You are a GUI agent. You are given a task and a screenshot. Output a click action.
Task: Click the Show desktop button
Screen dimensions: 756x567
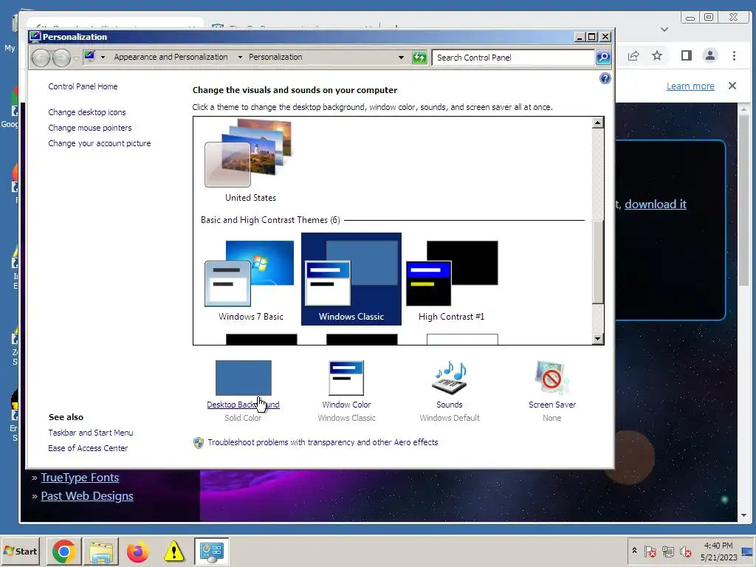748,551
